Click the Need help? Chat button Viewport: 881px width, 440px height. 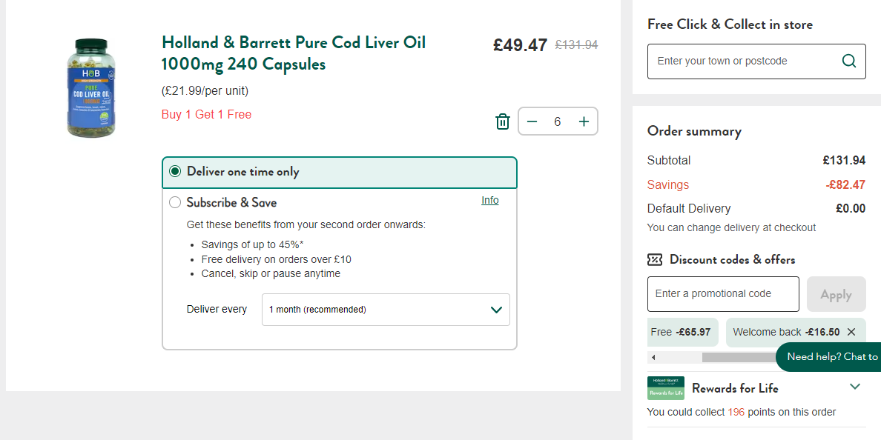click(828, 357)
